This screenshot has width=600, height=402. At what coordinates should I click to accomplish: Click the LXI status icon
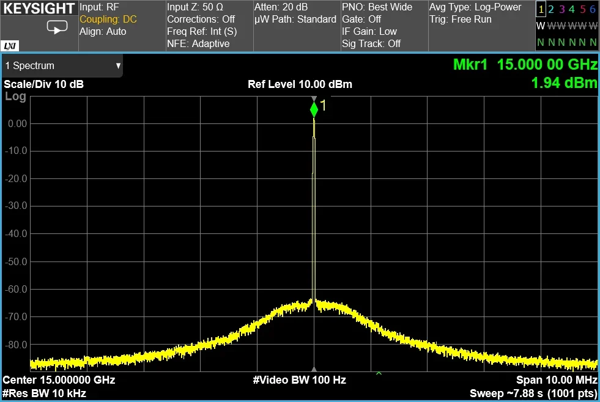pyautogui.click(x=10, y=46)
